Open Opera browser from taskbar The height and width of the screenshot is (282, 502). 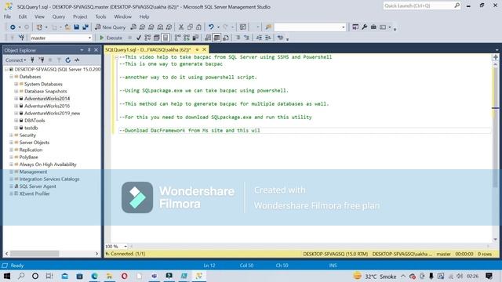124,276
